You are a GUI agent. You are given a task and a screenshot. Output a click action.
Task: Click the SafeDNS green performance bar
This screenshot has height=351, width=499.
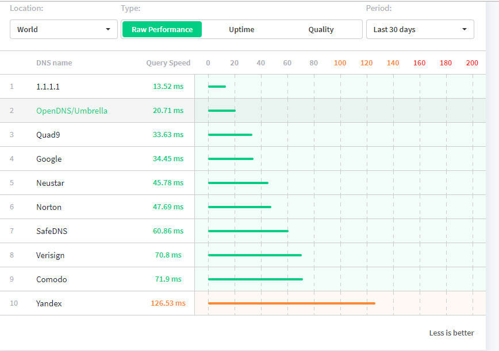(x=248, y=231)
